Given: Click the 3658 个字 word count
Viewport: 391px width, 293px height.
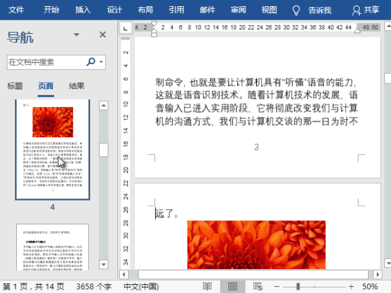Looking at the screenshot, I should point(94,287).
